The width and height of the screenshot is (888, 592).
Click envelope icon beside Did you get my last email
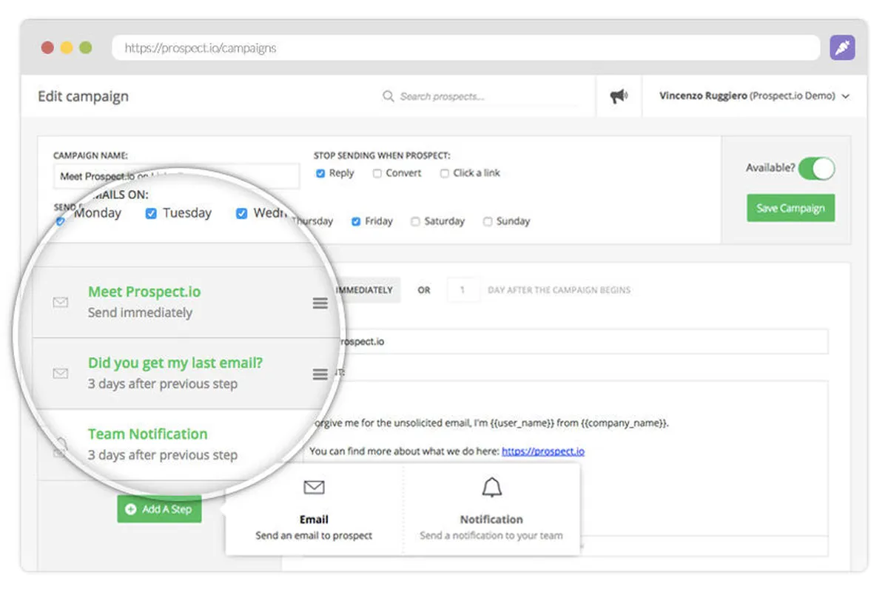pos(61,374)
